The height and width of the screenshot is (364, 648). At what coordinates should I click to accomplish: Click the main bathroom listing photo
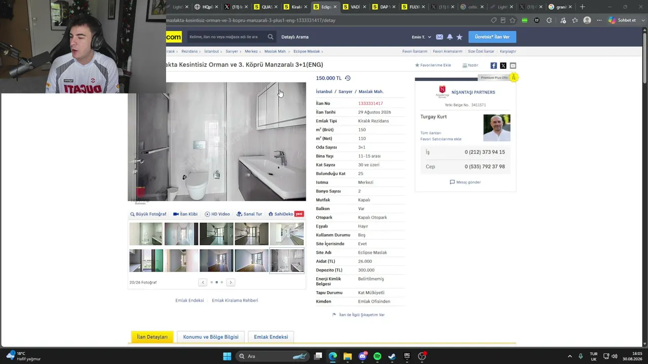pyautogui.click(x=217, y=142)
